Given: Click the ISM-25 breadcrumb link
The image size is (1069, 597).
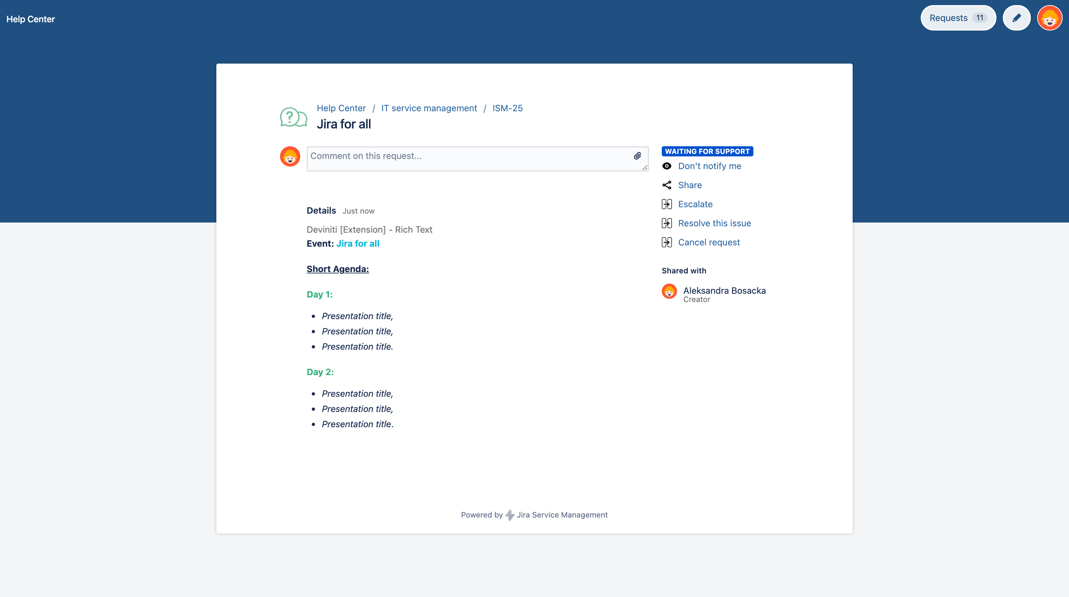Looking at the screenshot, I should click(507, 108).
